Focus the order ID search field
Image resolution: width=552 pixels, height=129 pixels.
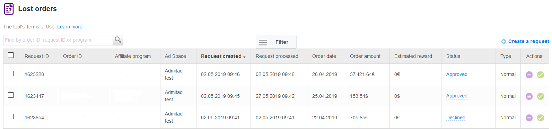point(58,40)
